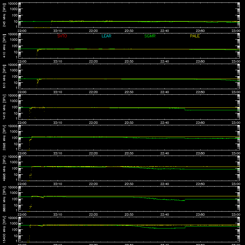Select the 8800 MHz [SFU] axis label
Screen dimensions: 245x245
[x=4, y=199]
